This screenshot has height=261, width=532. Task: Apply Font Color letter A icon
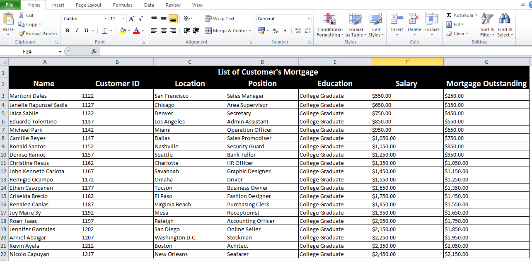point(137,31)
